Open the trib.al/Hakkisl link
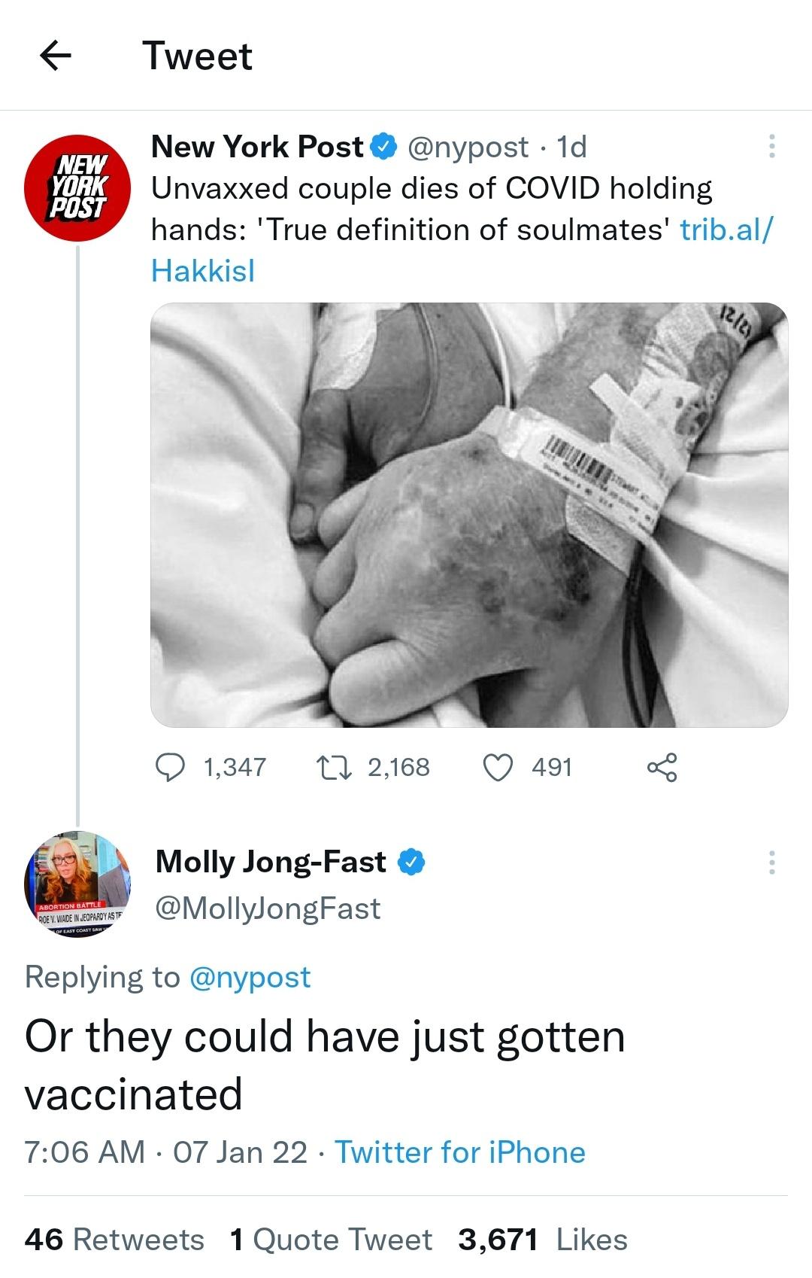Screen dimensions: 812x1278 [x=725, y=231]
